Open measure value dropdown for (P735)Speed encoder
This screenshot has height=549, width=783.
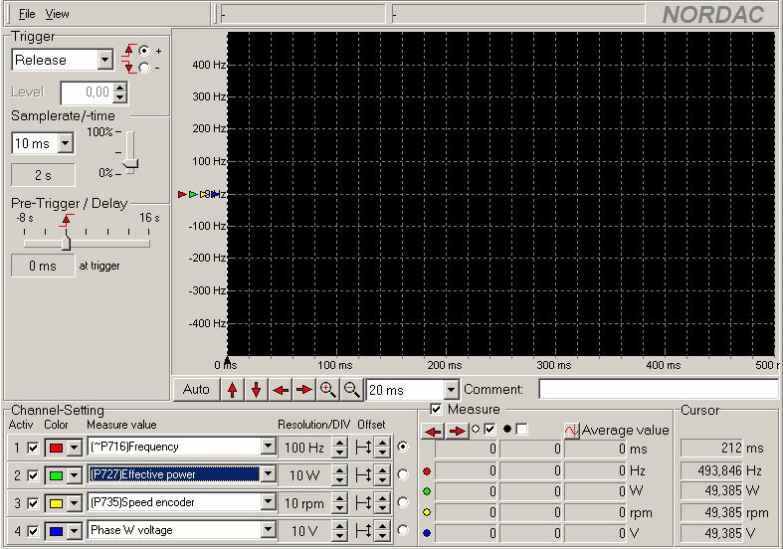(269, 502)
